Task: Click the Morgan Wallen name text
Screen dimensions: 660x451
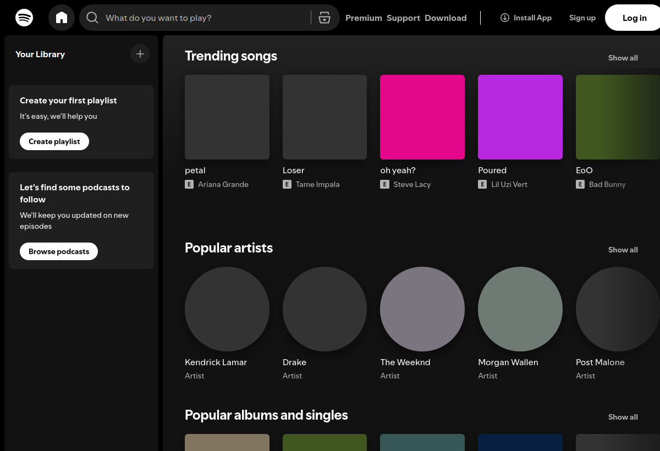Action: [508, 362]
